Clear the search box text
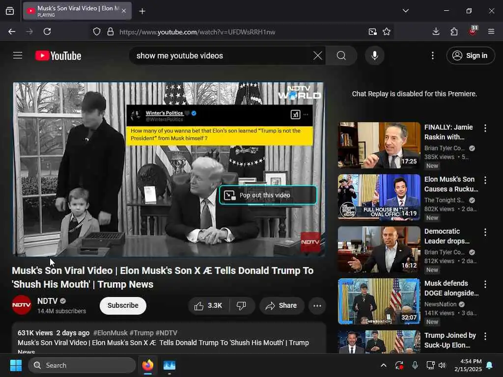This screenshot has height=377, width=503. click(318, 55)
